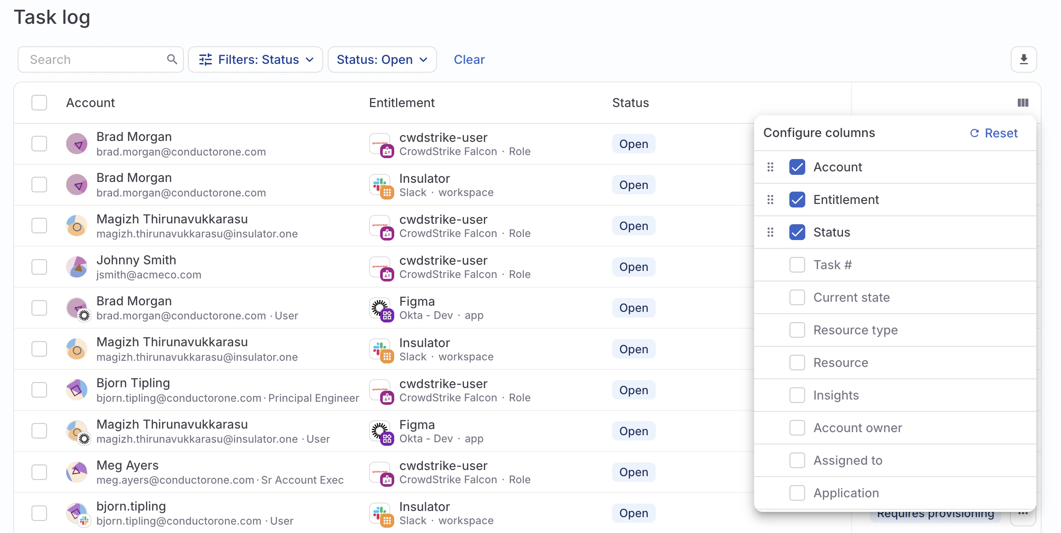
Task: Click the Reset refresh icon in Configure columns
Action: click(x=975, y=133)
